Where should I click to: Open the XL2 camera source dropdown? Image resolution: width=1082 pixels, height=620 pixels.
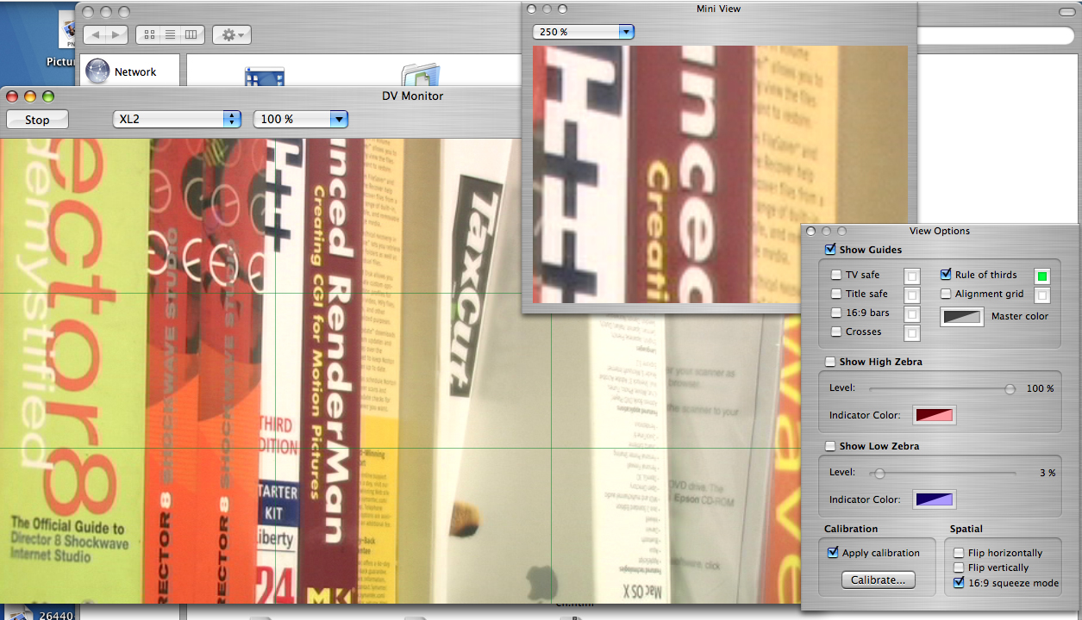click(177, 119)
